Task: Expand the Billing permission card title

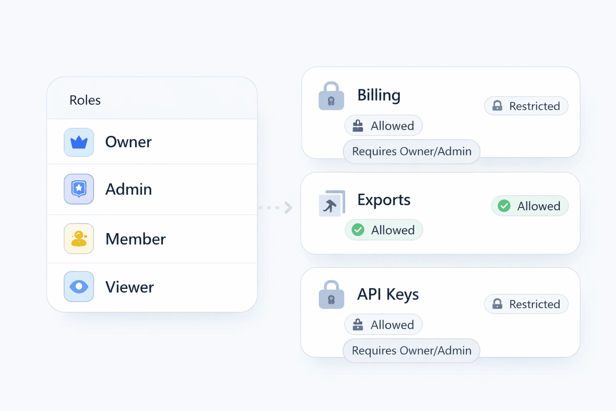Action: pyautogui.click(x=379, y=96)
